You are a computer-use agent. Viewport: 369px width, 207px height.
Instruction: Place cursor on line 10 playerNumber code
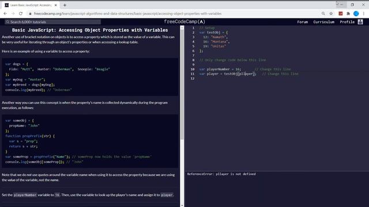(220, 69)
